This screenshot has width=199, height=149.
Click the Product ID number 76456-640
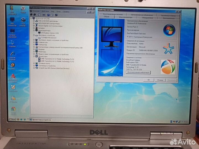148,50
